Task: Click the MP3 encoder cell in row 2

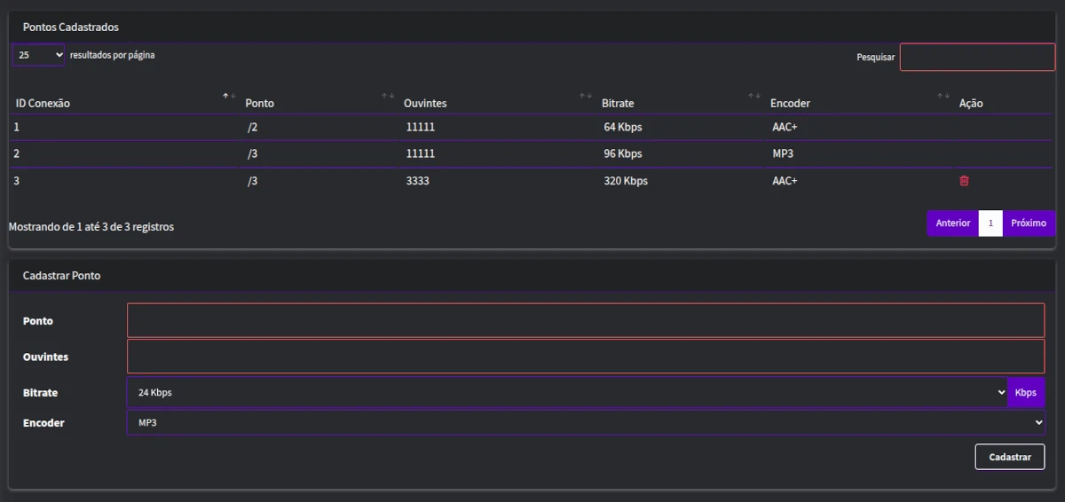Action: (x=783, y=153)
